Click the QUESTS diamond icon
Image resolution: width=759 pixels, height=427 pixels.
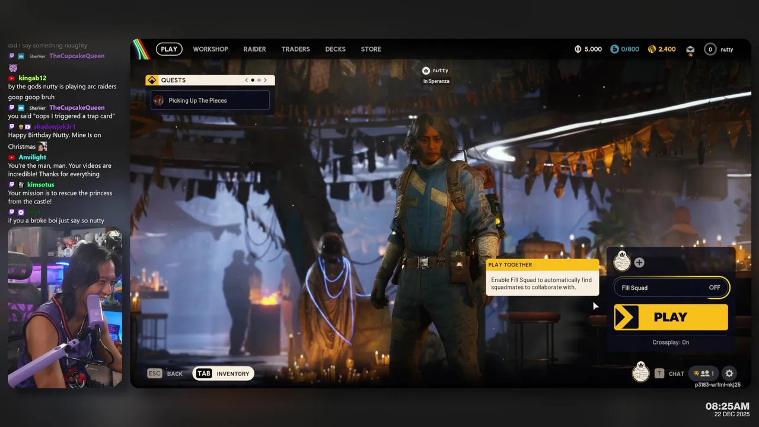(x=152, y=80)
